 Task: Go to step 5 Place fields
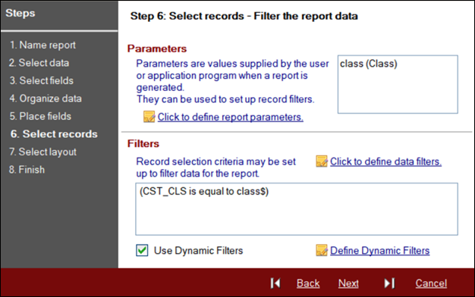pyautogui.click(x=40, y=117)
